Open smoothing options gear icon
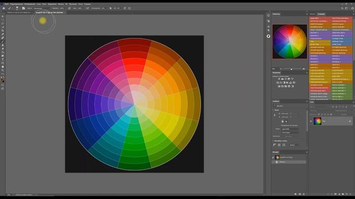This screenshot has height=199, width=355. tap(110, 8)
